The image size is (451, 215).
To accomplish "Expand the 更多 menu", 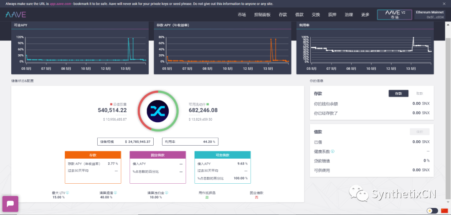I will [365, 15].
